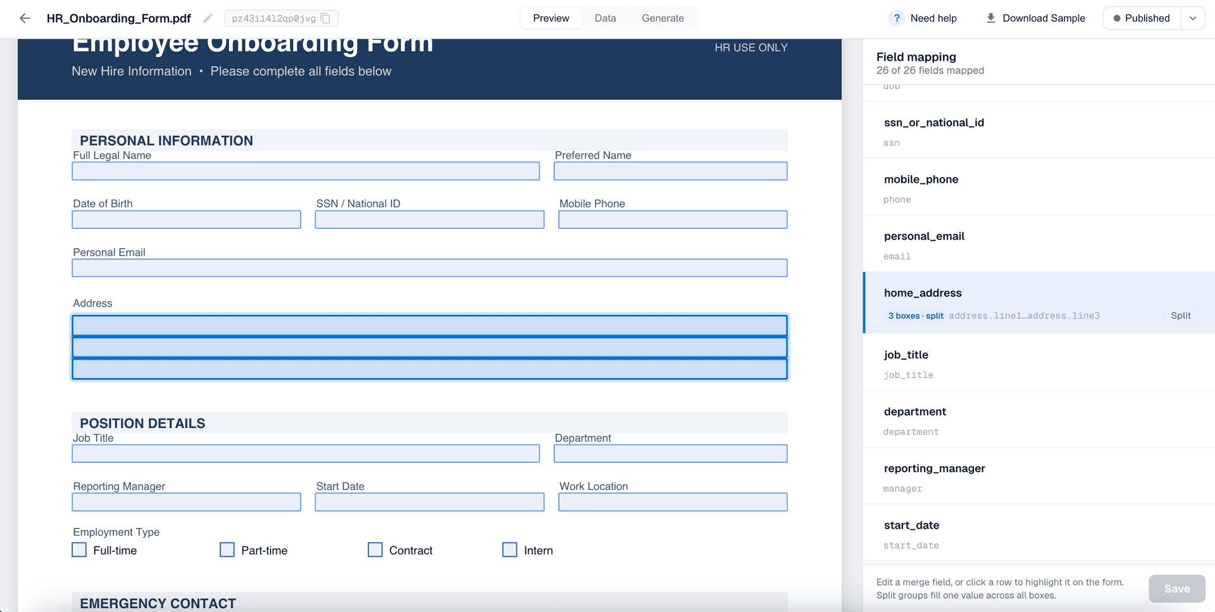Click the HR_Onboarding_Form.pdf file name
The height and width of the screenshot is (612, 1215).
[119, 18]
